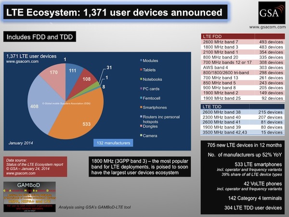Select the 1900 MHz band 25 row

pos(243,98)
